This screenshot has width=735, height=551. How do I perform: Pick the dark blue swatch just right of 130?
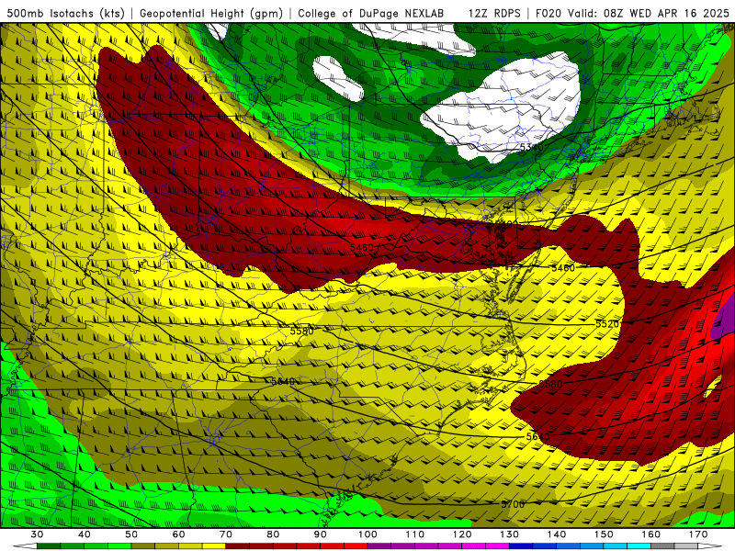click(x=521, y=546)
